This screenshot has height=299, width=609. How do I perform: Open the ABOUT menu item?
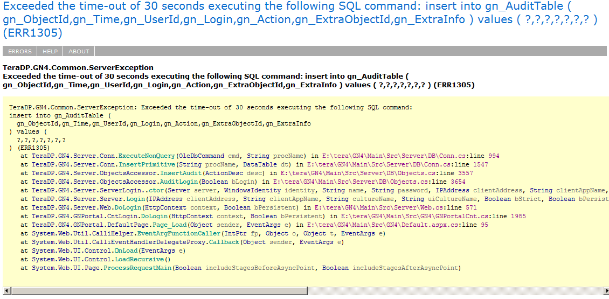[79, 51]
